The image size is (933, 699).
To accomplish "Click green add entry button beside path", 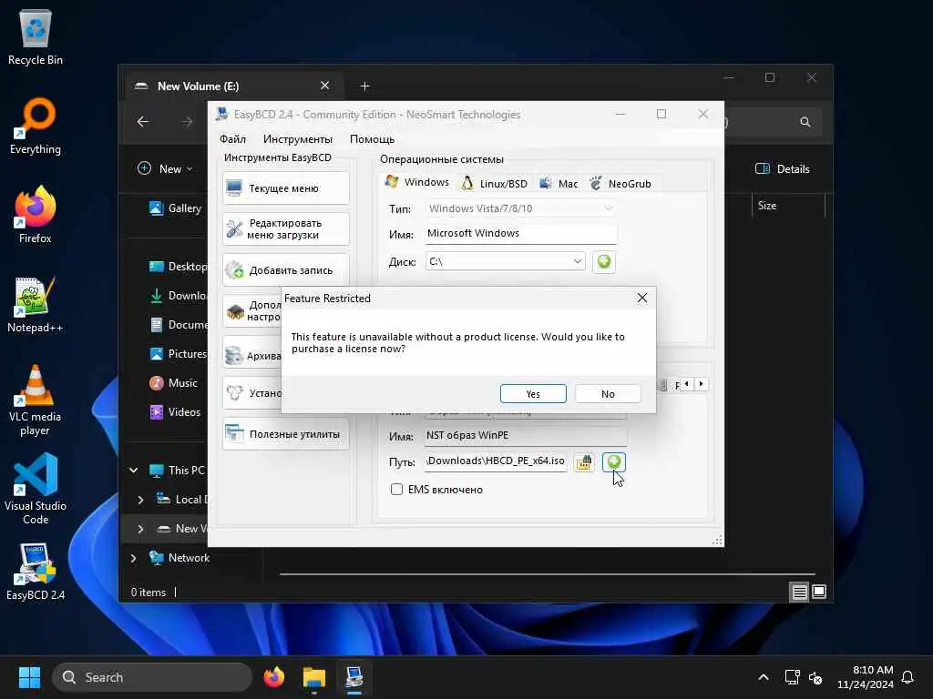I will coord(613,461).
